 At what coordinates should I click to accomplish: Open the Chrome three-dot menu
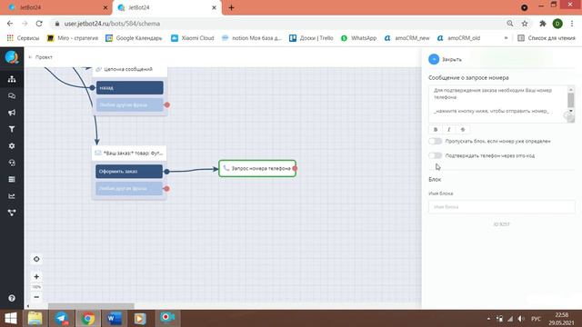pos(572,24)
